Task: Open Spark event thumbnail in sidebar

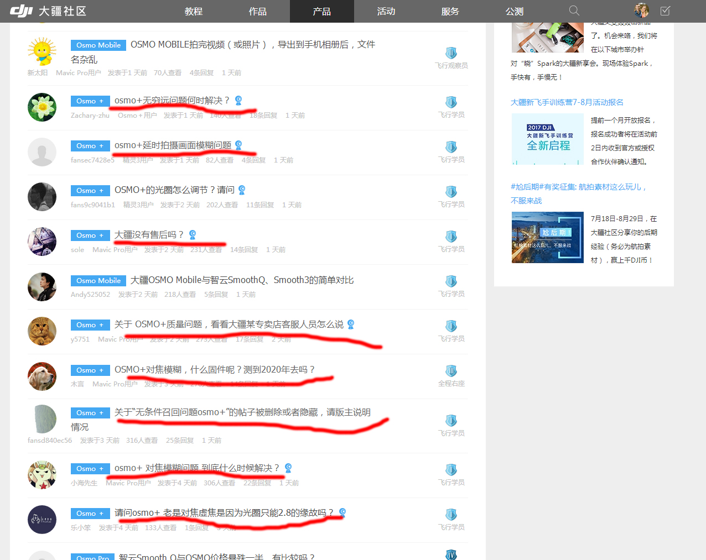Action: 548,38
